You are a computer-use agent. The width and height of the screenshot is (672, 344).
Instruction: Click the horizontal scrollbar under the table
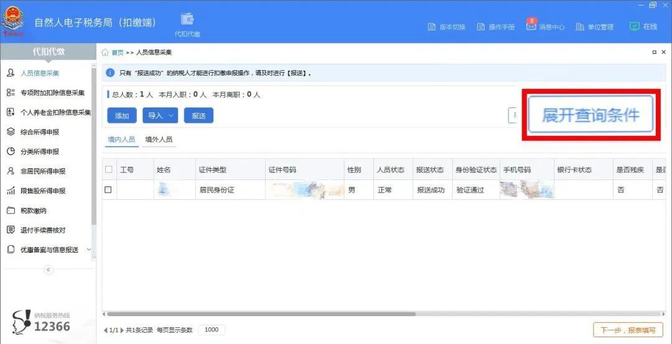tap(261, 314)
